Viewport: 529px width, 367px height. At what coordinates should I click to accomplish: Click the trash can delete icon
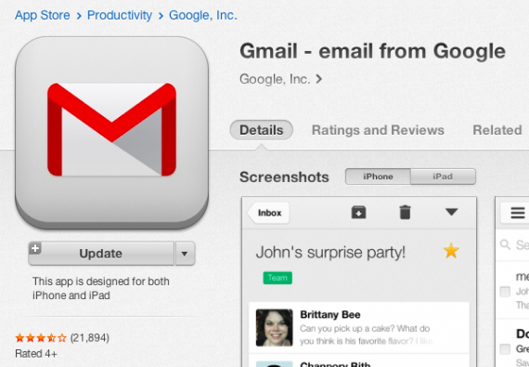[405, 213]
